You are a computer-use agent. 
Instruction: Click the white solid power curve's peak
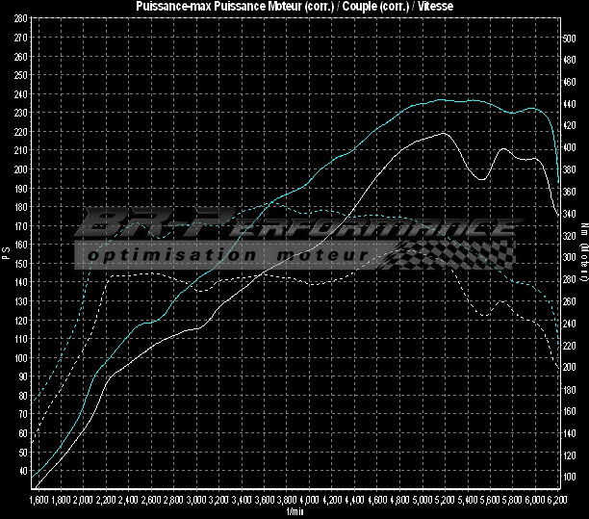[443, 133]
